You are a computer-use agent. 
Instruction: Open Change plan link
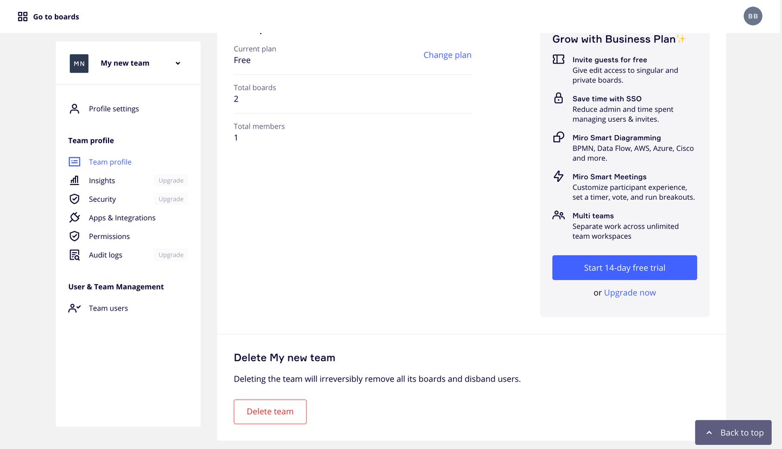[447, 55]
